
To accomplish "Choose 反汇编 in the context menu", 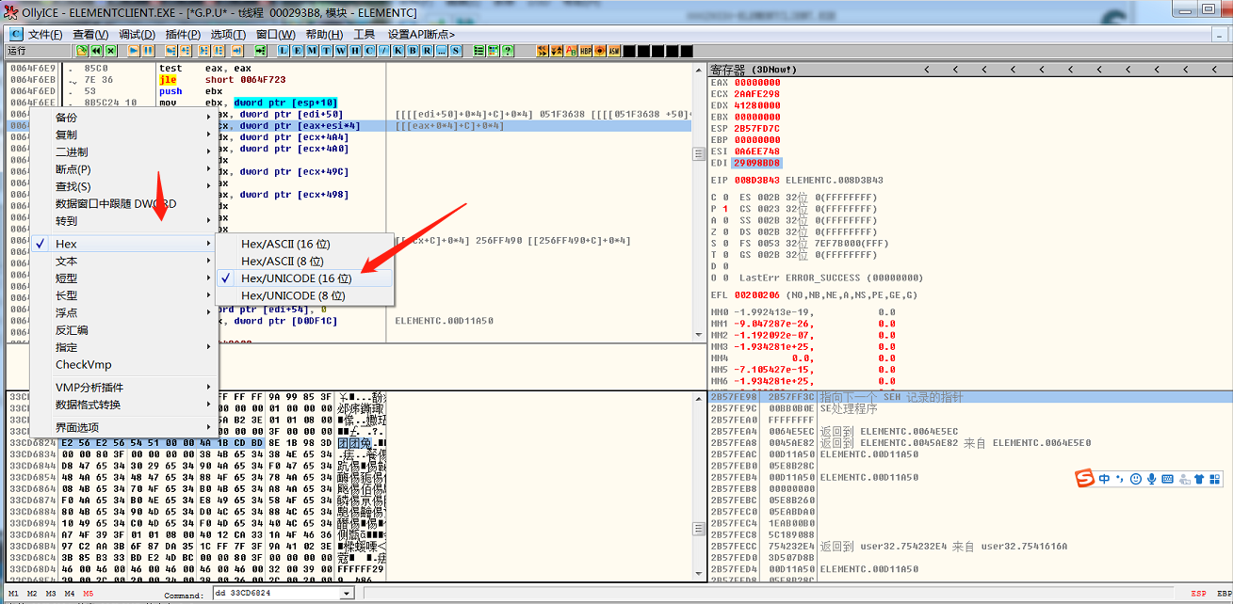I will click(x=122, y=330).
